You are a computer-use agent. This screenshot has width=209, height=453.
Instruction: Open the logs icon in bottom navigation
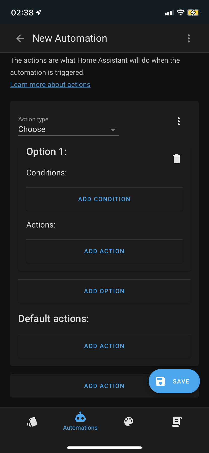pos(176,421)
